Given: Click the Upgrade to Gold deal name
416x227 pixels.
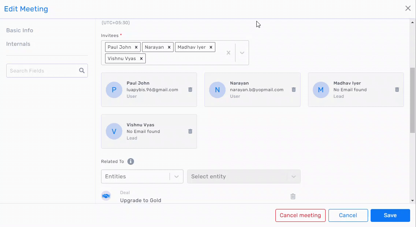Looking at the screenshot, I should (141, 201).
